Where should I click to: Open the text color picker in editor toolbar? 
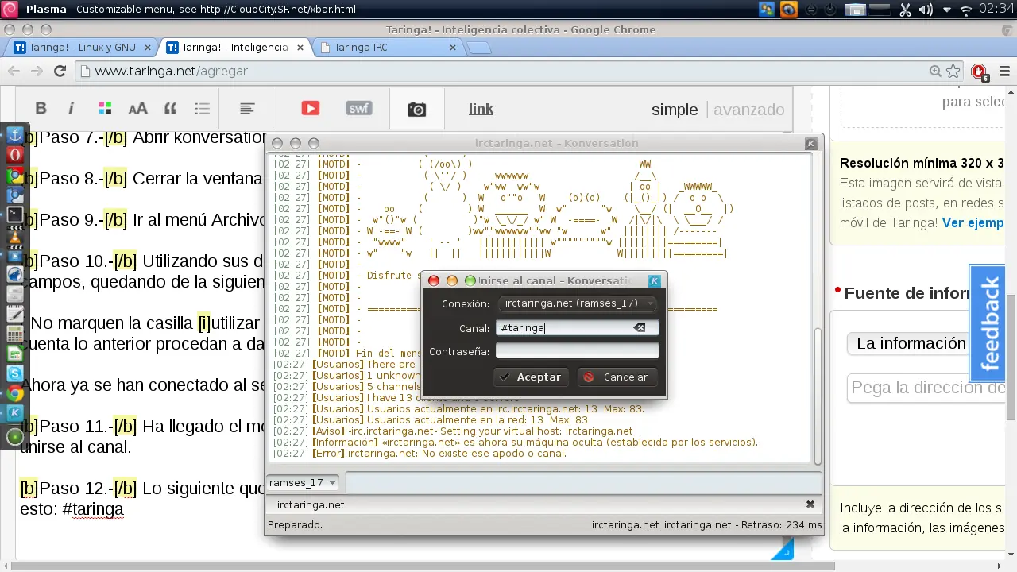pyautogui.click(x=105, y=109)
